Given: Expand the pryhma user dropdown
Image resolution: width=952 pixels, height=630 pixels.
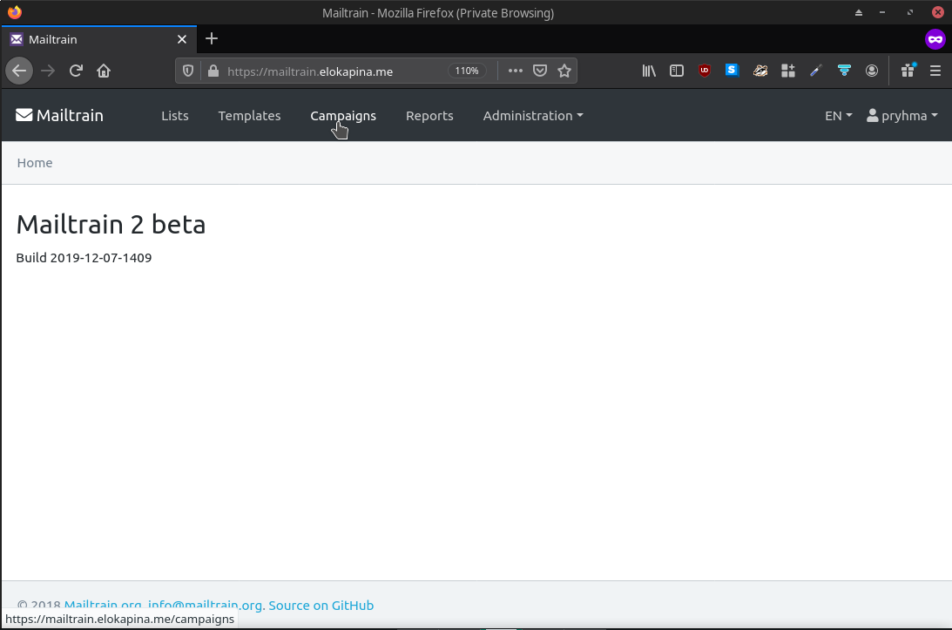Looking at the screenshot, I should (902, 115).
